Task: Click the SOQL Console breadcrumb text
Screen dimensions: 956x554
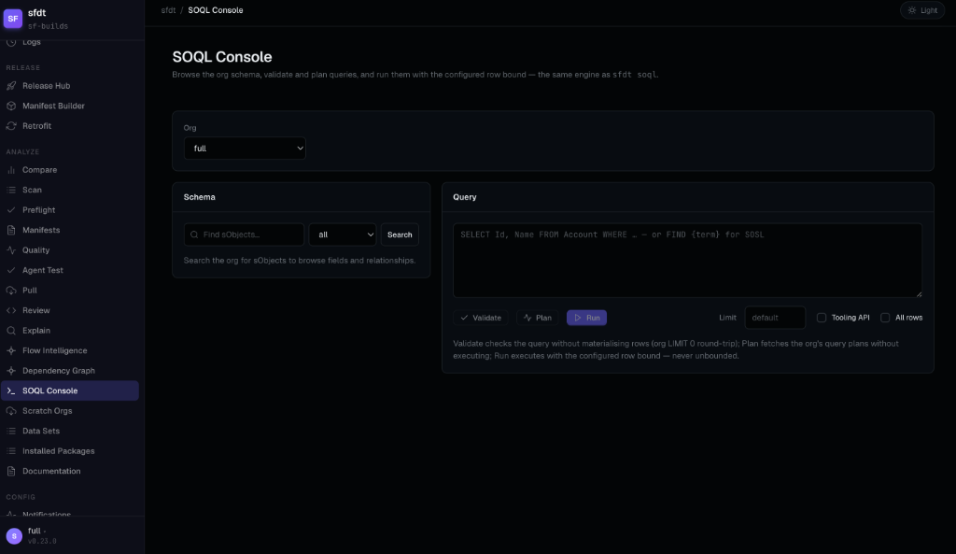Action: [216, 10]
